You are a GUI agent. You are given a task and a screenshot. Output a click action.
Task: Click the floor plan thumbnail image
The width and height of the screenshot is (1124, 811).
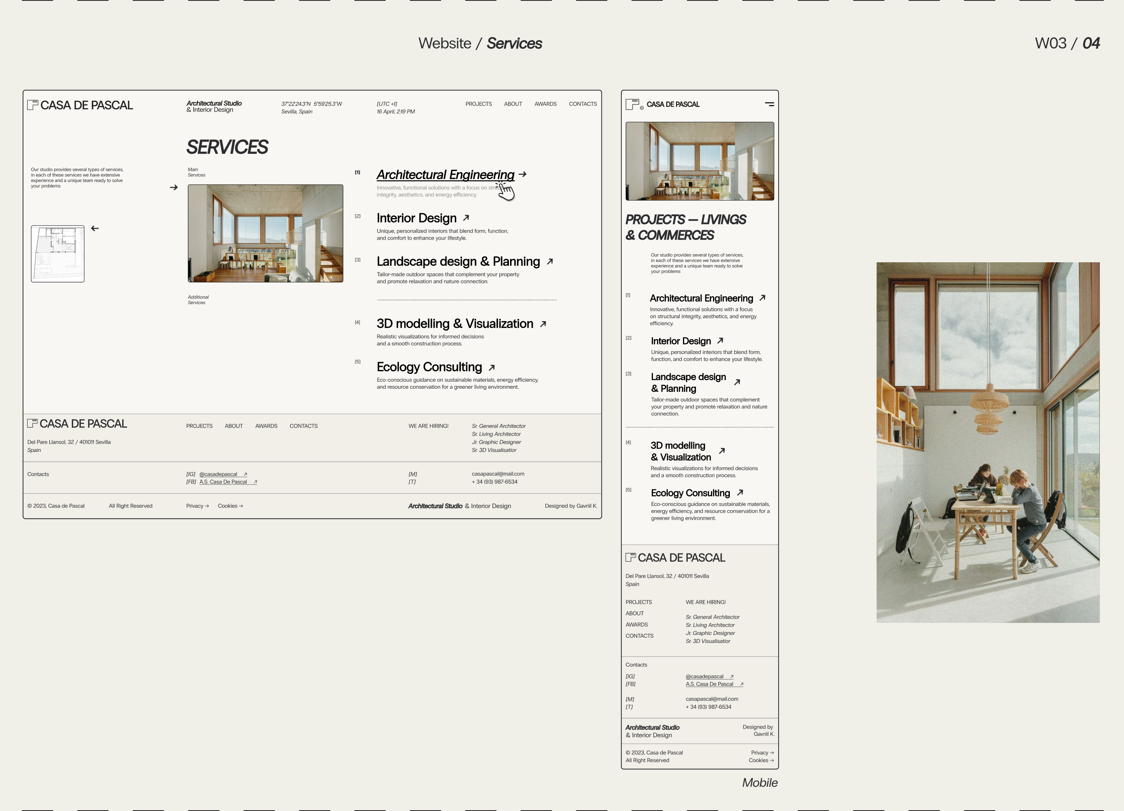click(57, 254)
